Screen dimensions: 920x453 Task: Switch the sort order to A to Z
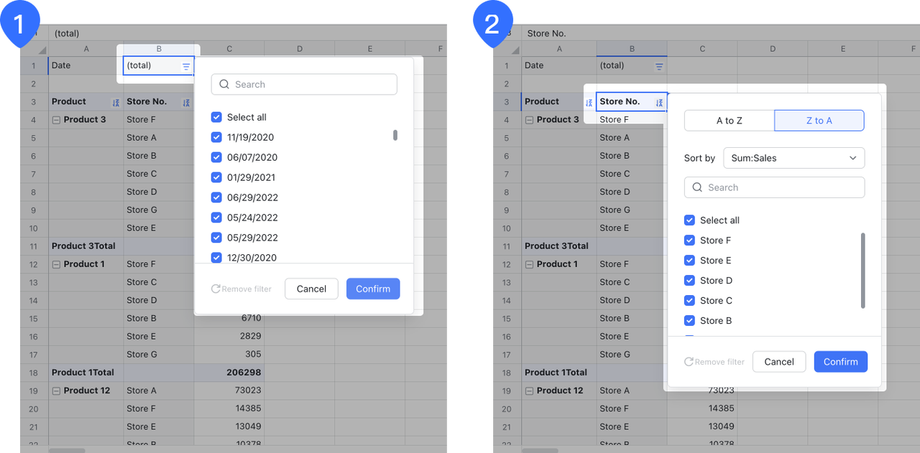pos(729,121)
